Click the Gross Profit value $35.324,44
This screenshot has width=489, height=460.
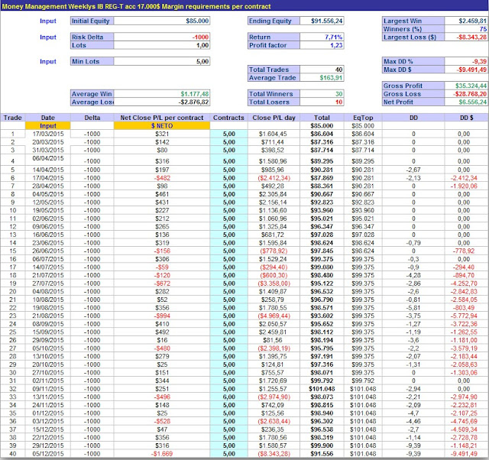(x=466, y=86)
